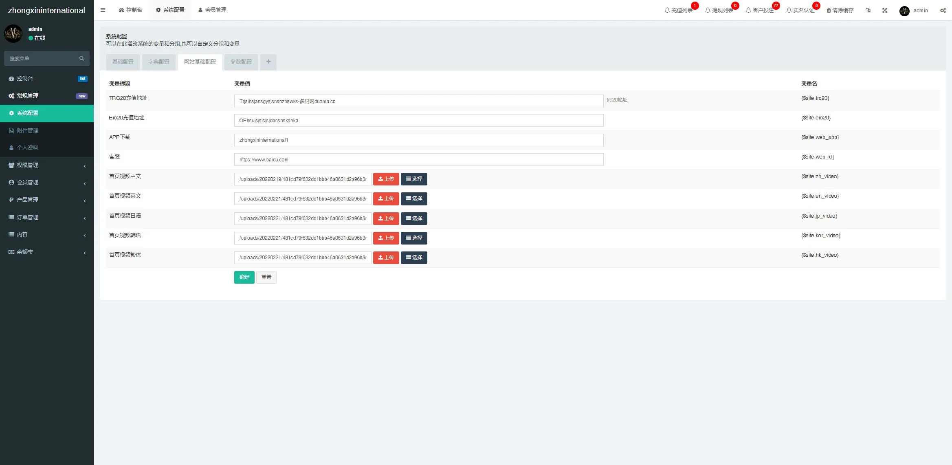
Task: Expand the 余额宝 sidebar menu
Action: pos(46,252)
